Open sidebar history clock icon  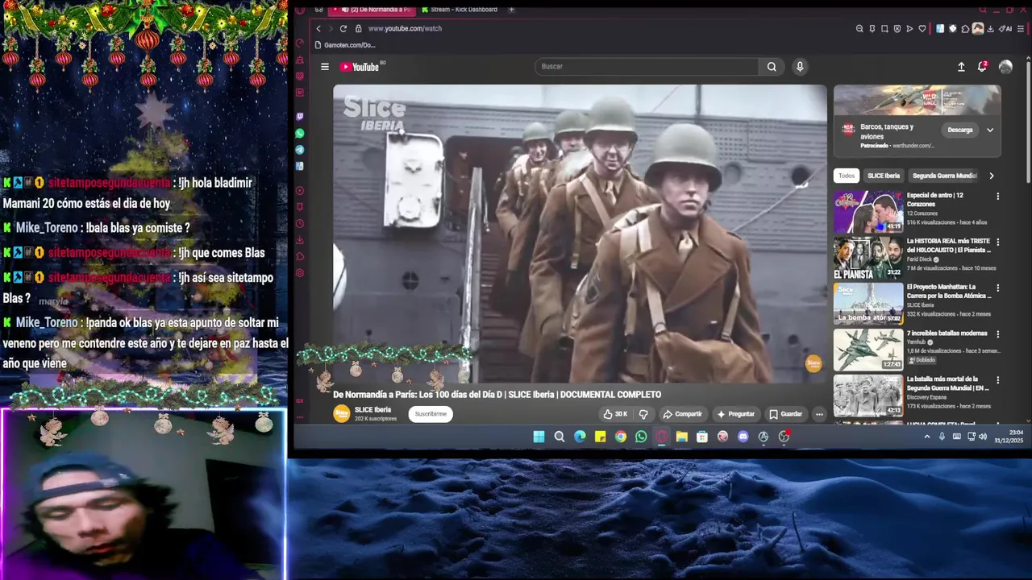pos(300,224)
